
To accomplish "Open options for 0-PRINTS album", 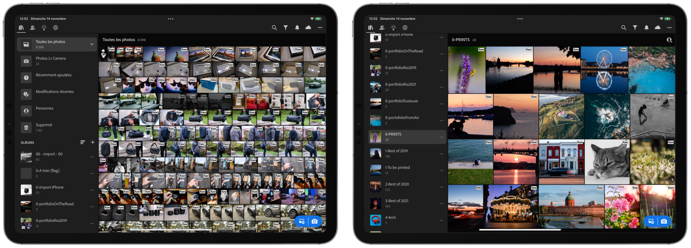I will pyautogui.click(x=441, y=137).
